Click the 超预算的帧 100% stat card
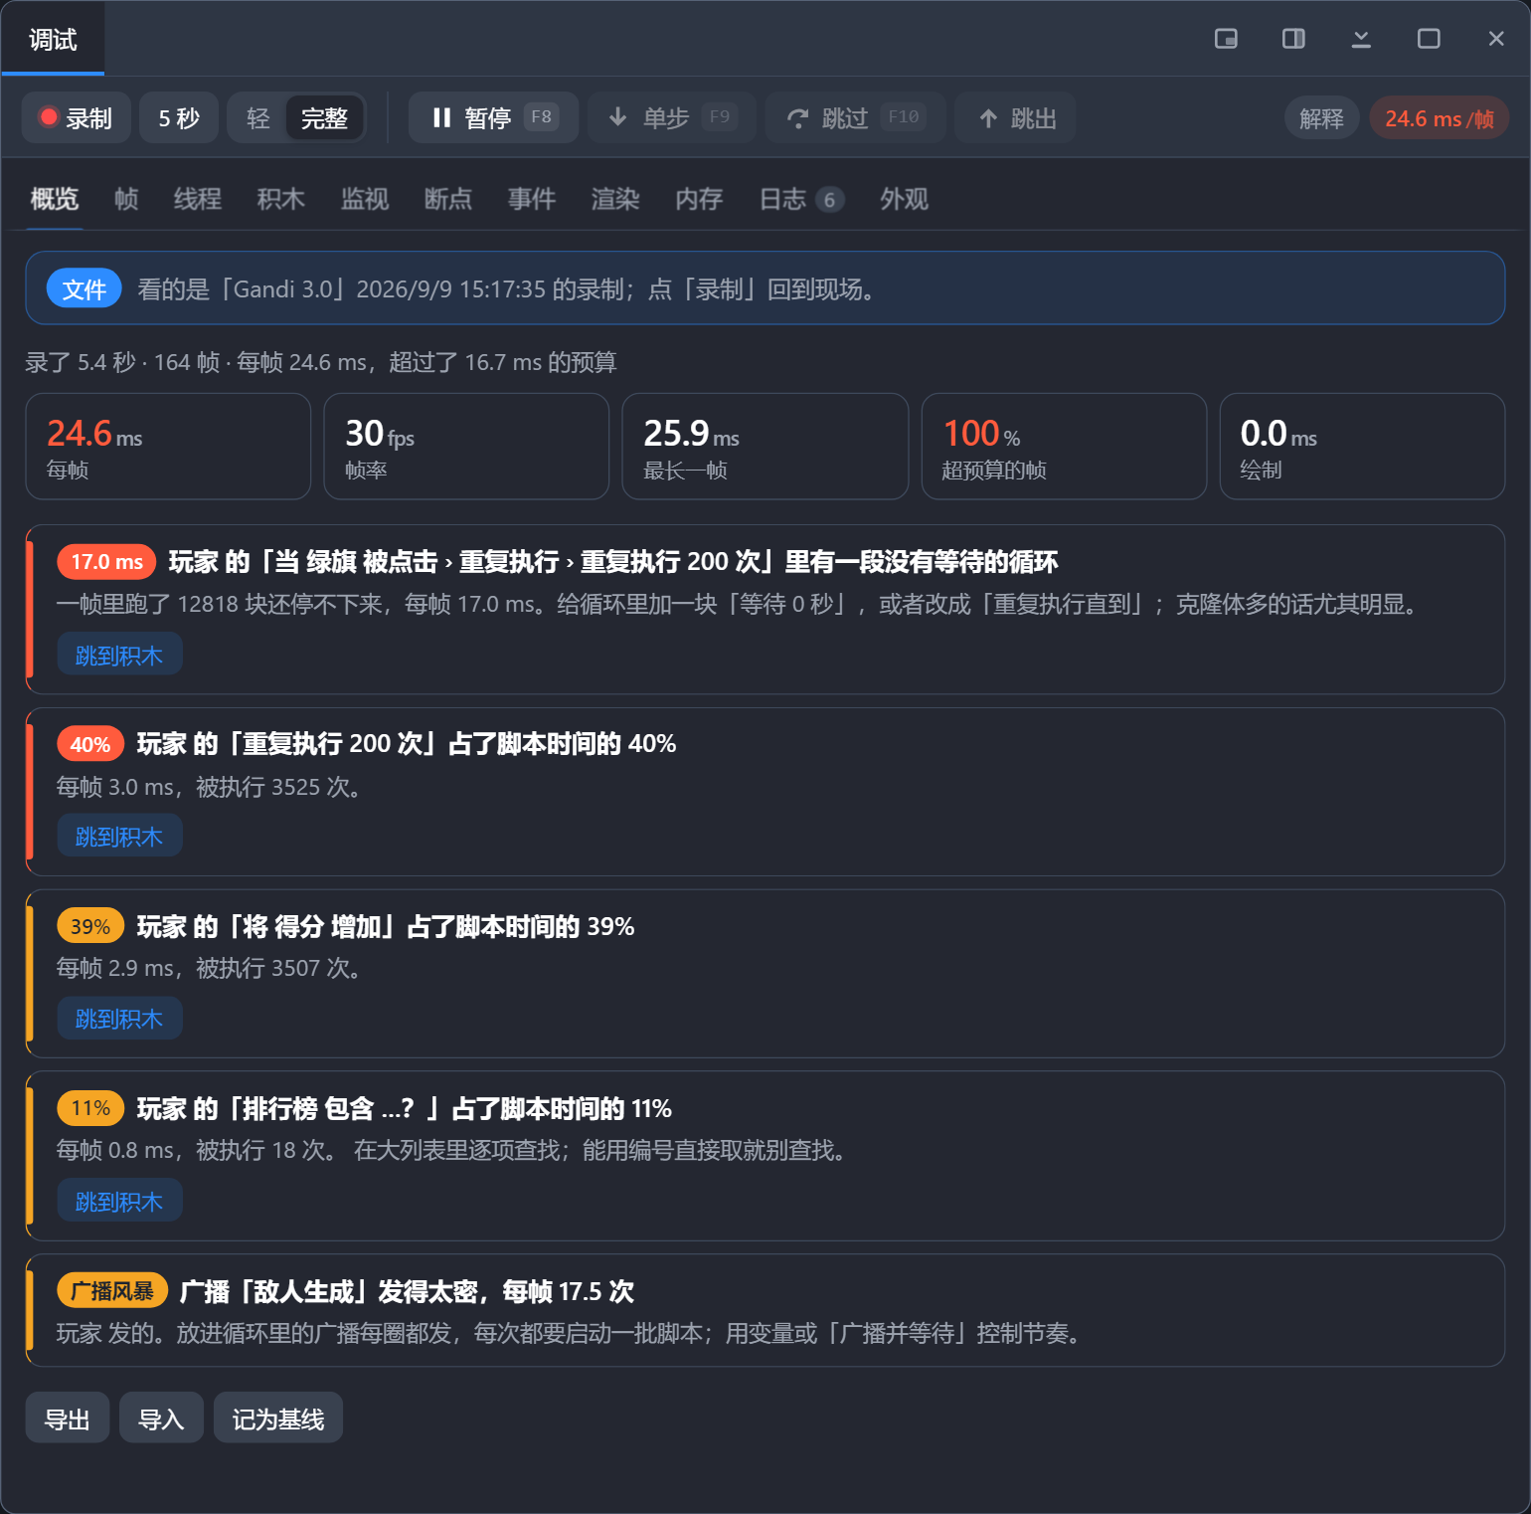The height and width of the screenshot is (1514, 1531). (1064, 447)
